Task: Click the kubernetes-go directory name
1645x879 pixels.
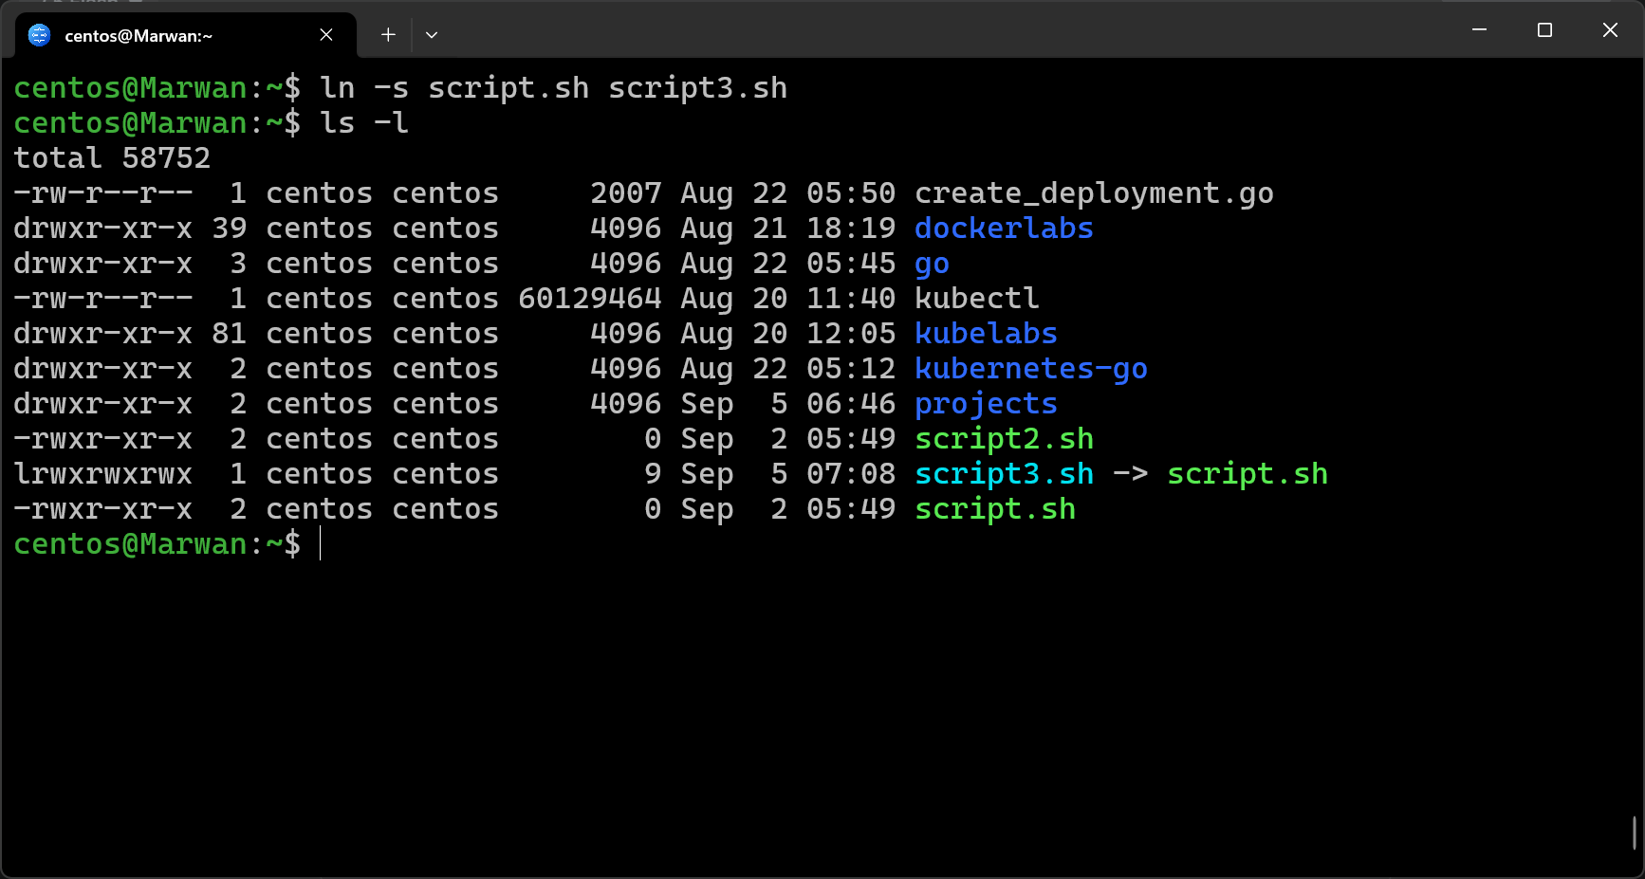Action: pos(1031,369)
